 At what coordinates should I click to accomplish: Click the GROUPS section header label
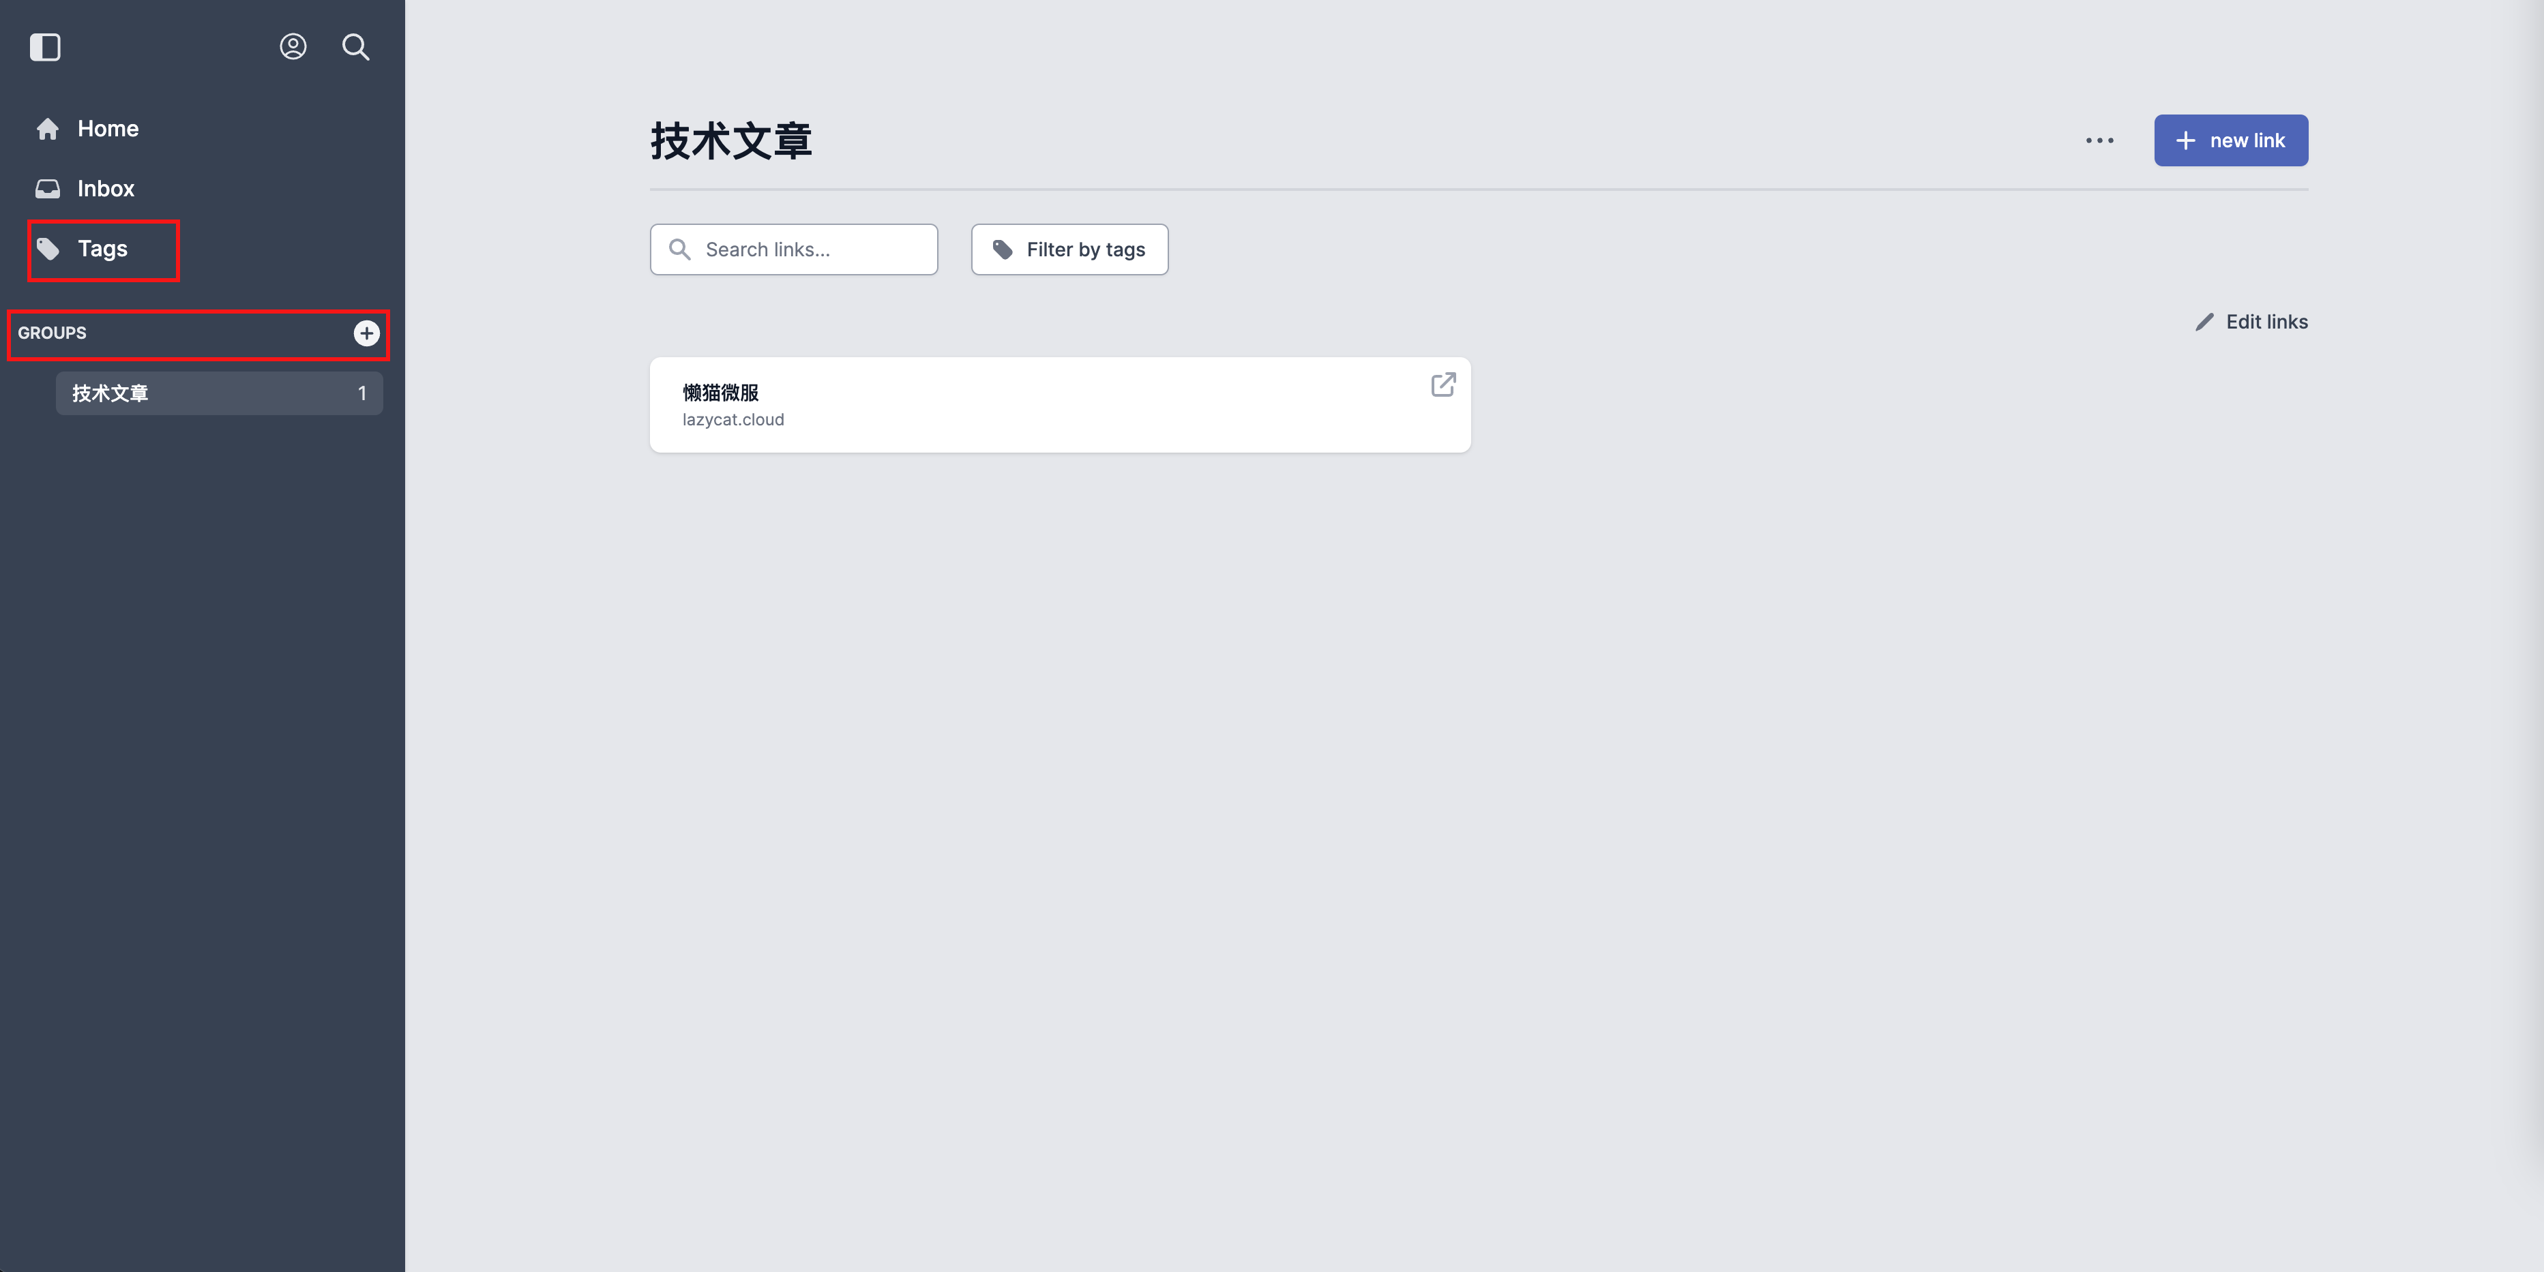53,333
